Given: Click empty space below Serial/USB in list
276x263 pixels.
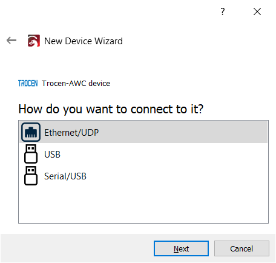Looking at the screenshot, I should tap(143, 204).
